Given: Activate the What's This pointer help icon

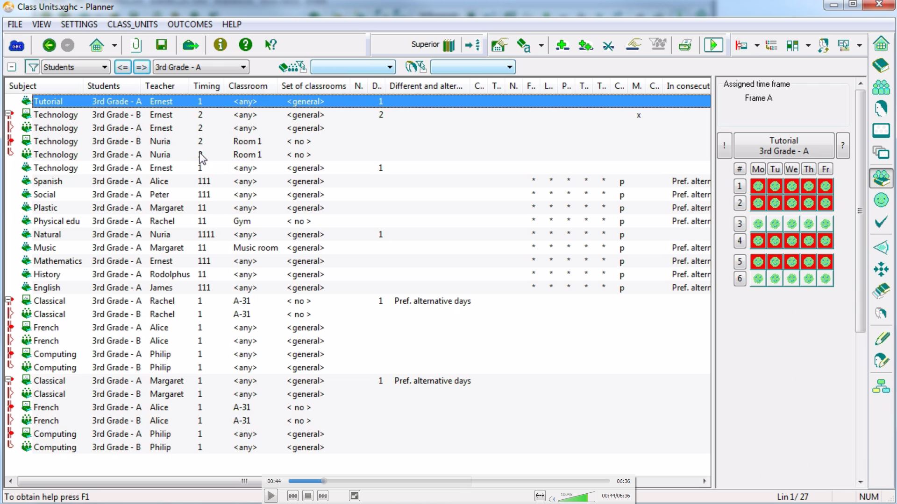Looking at the screenshot, I should click(271, 45).
